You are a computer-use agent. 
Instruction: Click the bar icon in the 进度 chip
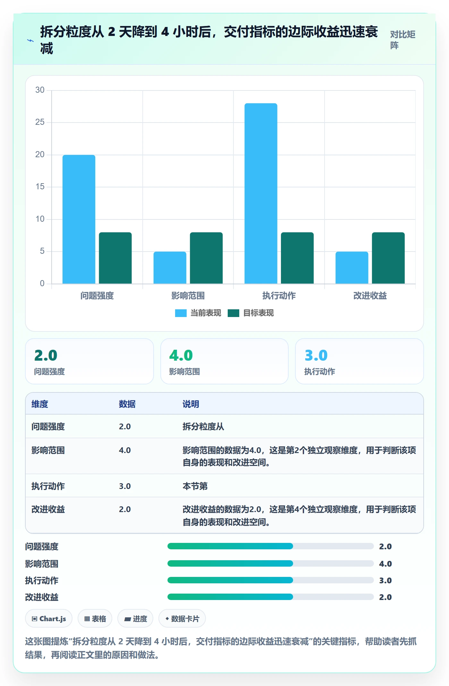(x=128, y=619)
